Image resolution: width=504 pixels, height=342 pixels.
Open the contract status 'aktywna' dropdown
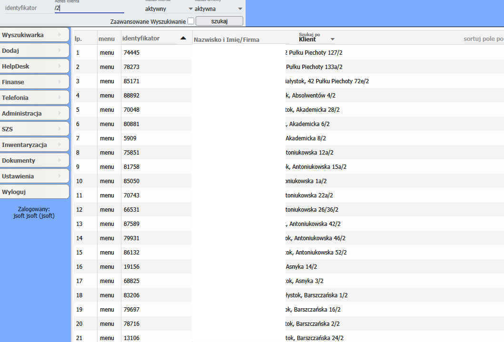(x=218, y=9)
